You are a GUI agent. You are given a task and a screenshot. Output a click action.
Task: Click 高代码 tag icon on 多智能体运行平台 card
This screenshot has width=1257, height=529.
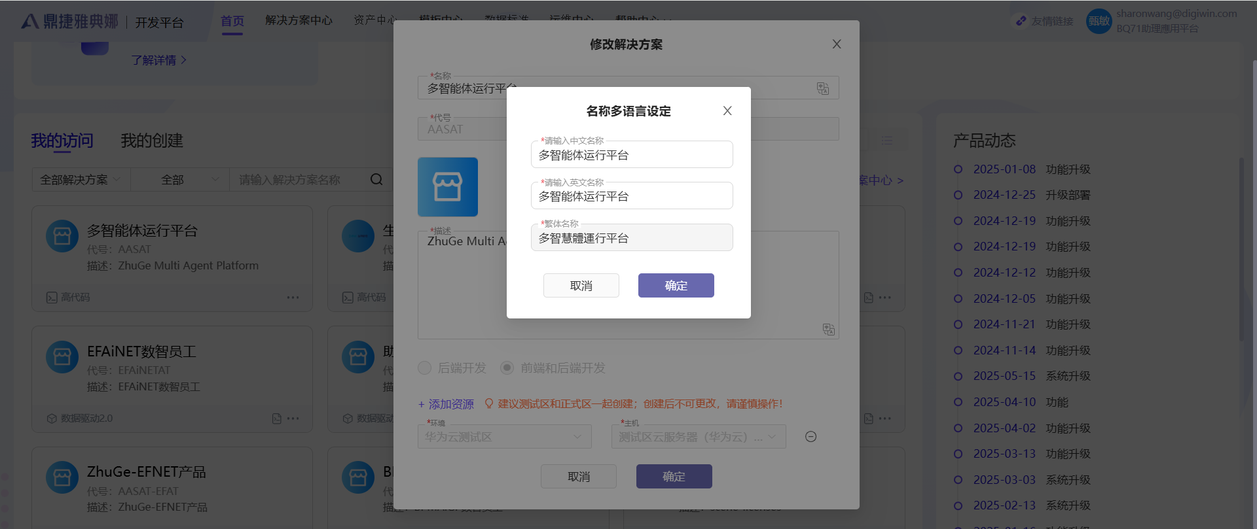pos(52,298)
